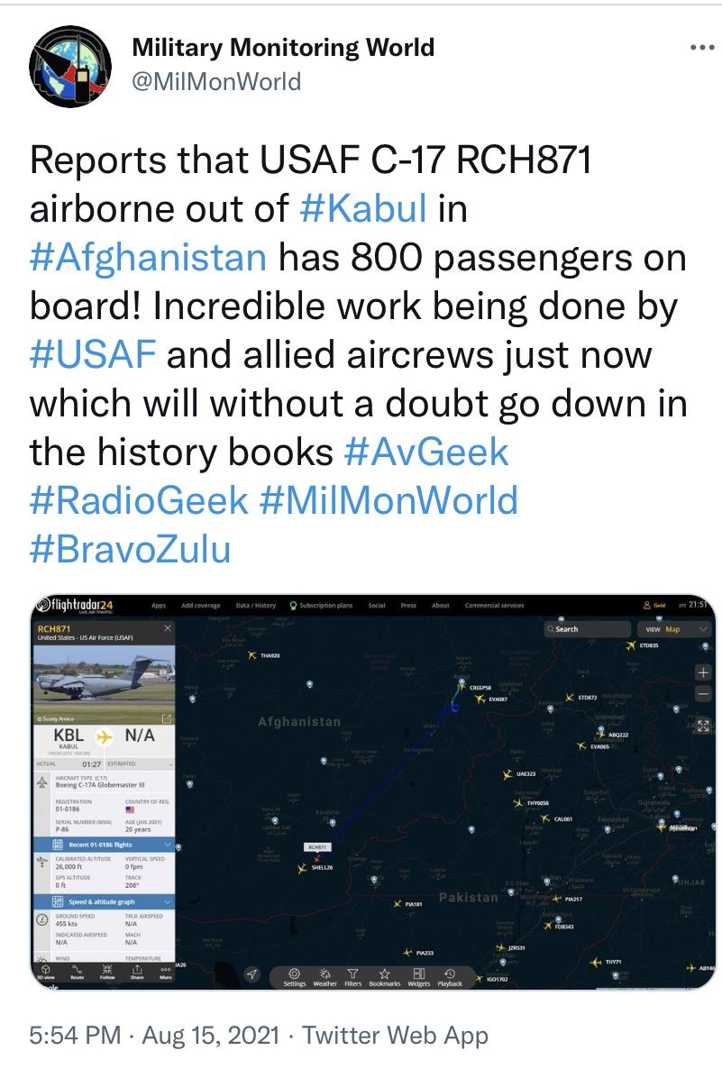Open the Weather icon in the map toolbar
Image resolution: width=722 pixels, height=1069 pixels.
click(325, 977)
